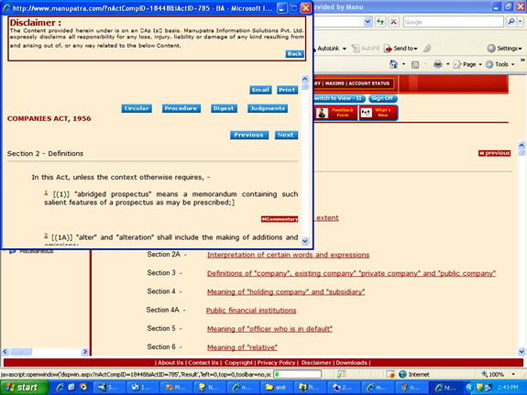Open the ACCOUNT STATUS link in the header
Viewport: 527px width, 395px height.
(369, 83)
